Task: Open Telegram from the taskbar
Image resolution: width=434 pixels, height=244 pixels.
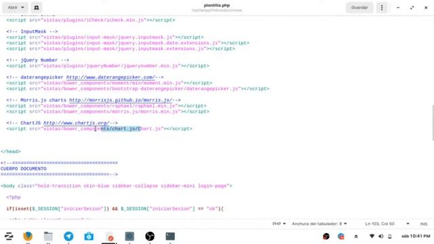Action: pos(68,237)
